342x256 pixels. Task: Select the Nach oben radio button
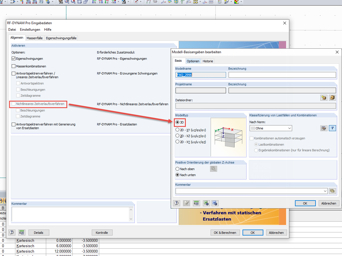(177, 169)
